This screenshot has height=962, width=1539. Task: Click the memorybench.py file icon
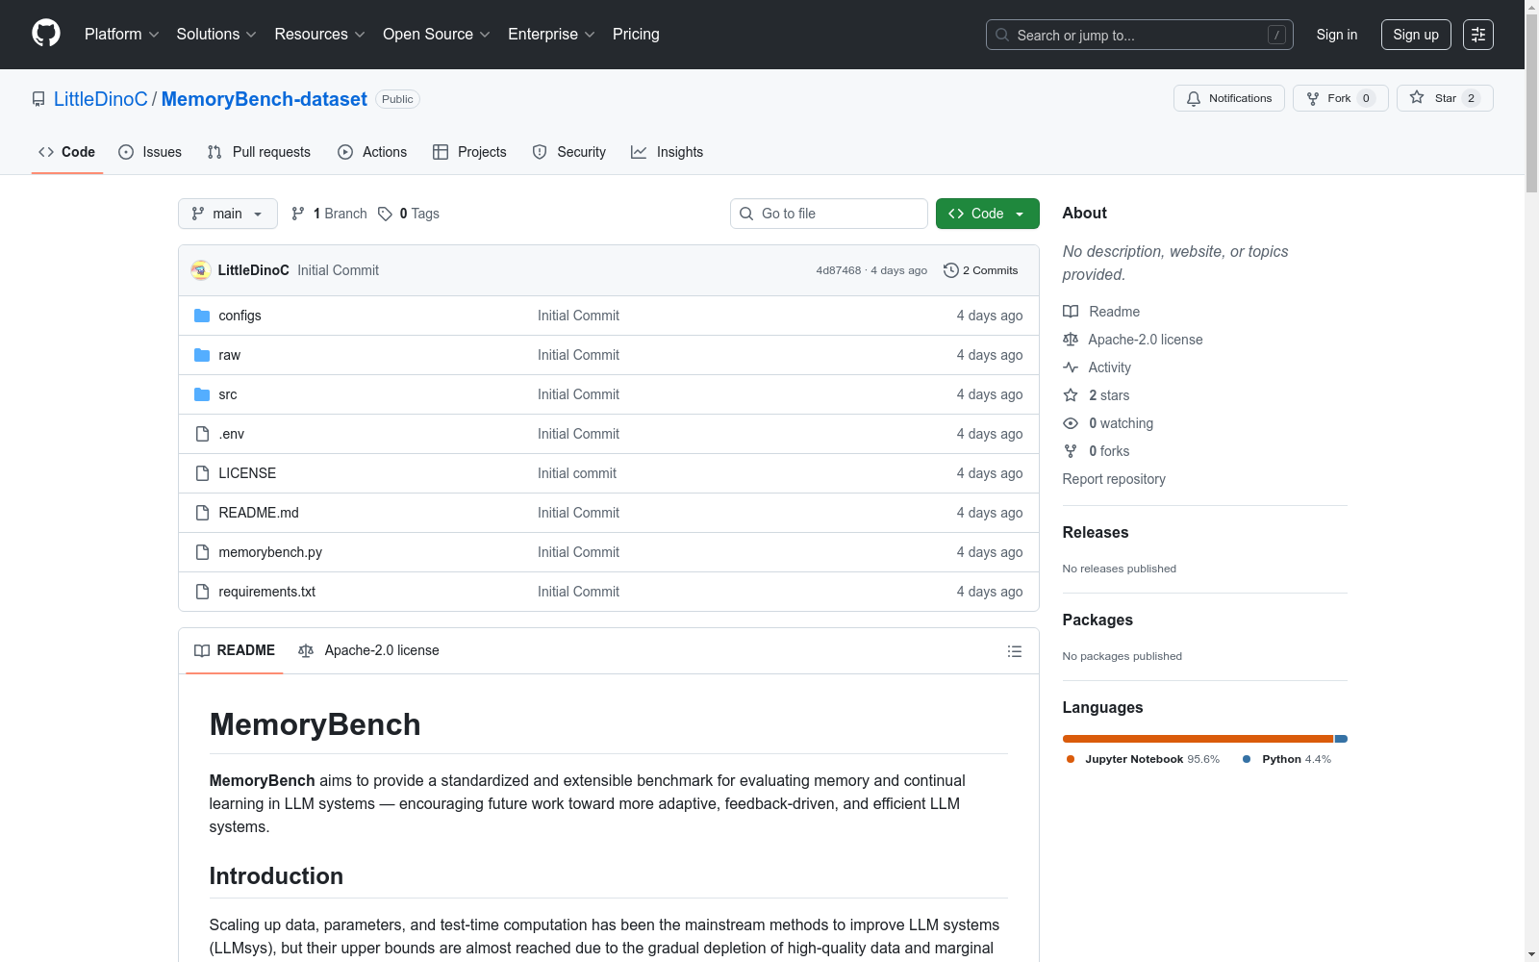202,552
